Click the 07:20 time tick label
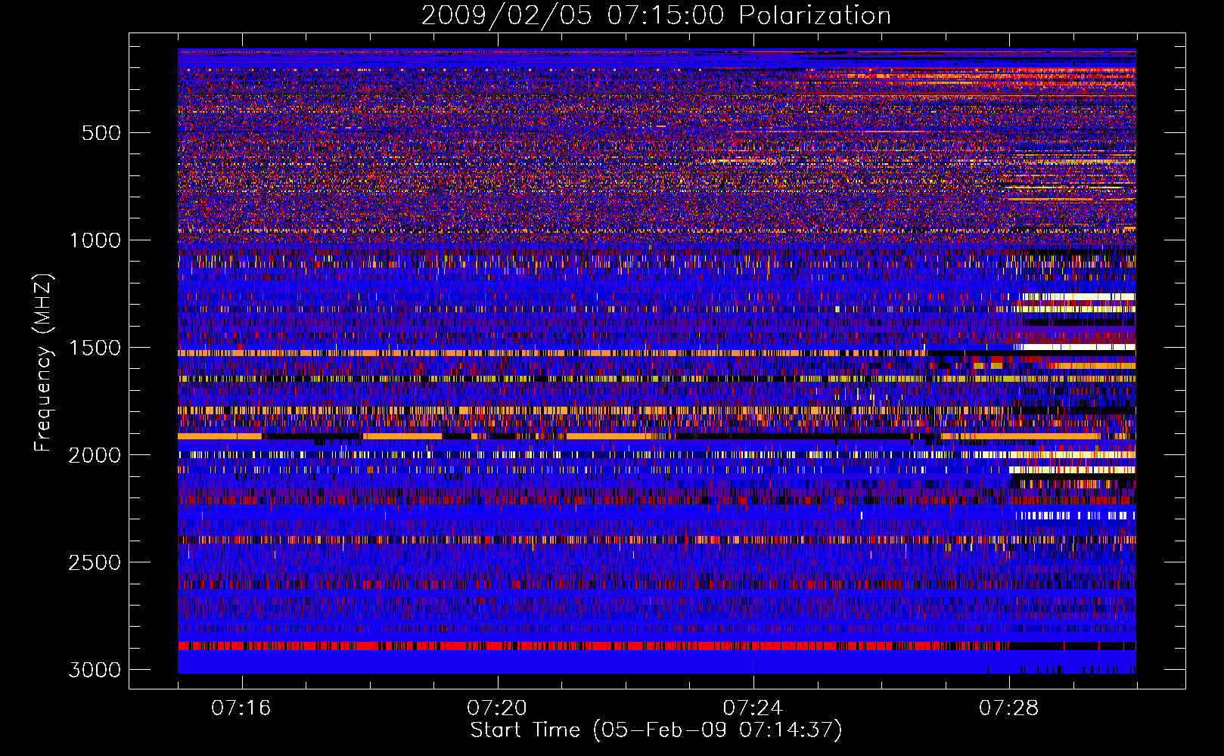Image resolution: width=1224 pixels, height=756 pixels. click(x=497, y=708)
